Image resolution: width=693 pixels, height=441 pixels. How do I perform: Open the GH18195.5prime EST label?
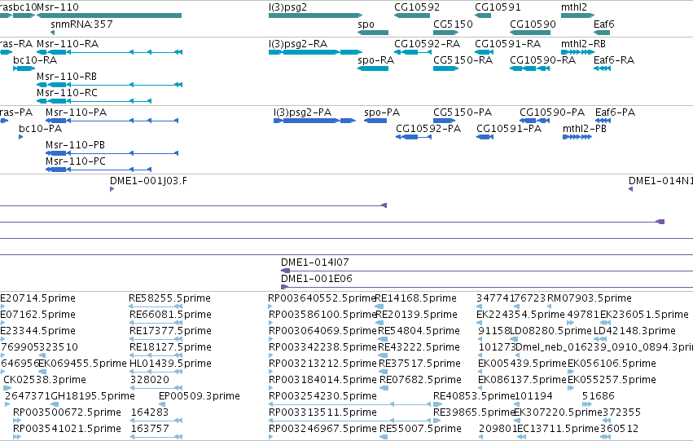point(94,396)
